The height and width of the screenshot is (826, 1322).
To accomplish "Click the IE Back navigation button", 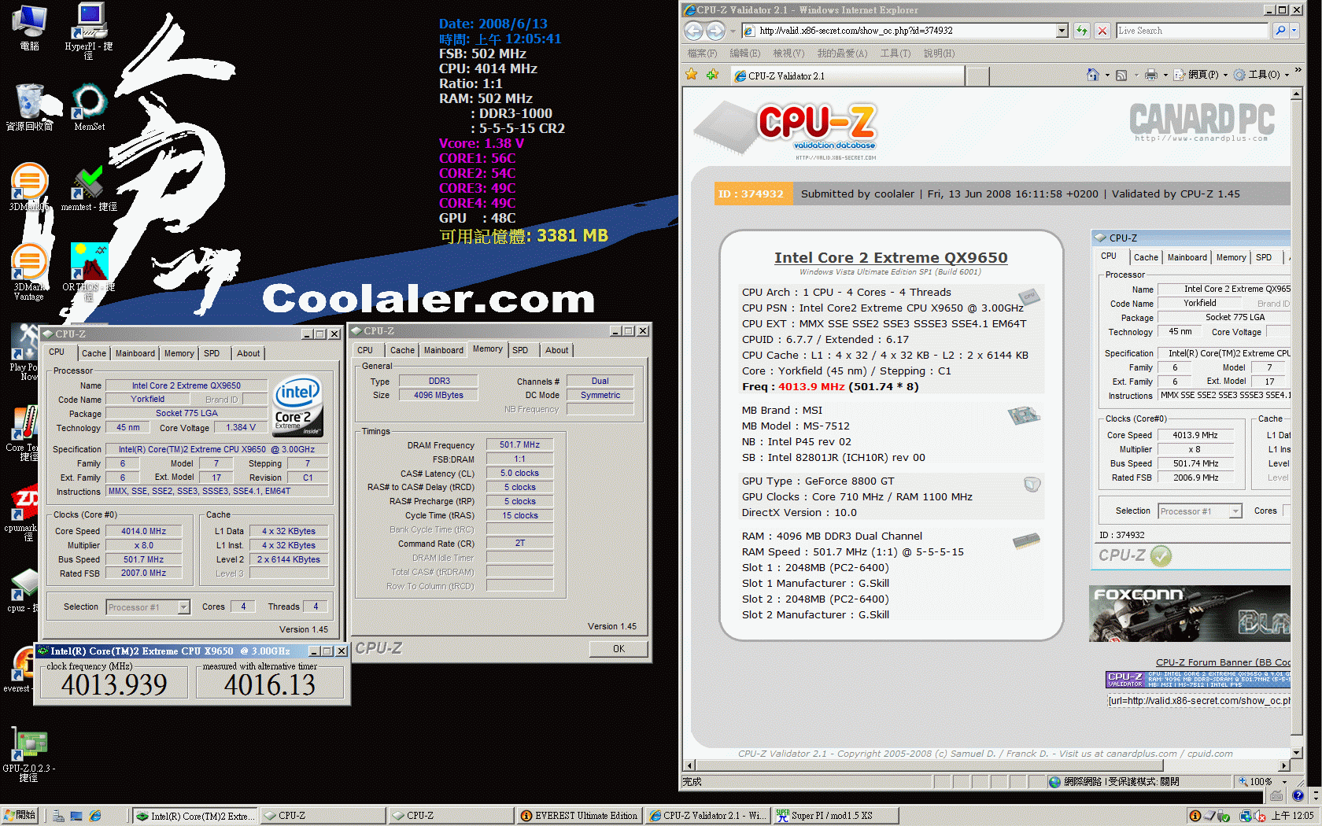I will [693, 31].
